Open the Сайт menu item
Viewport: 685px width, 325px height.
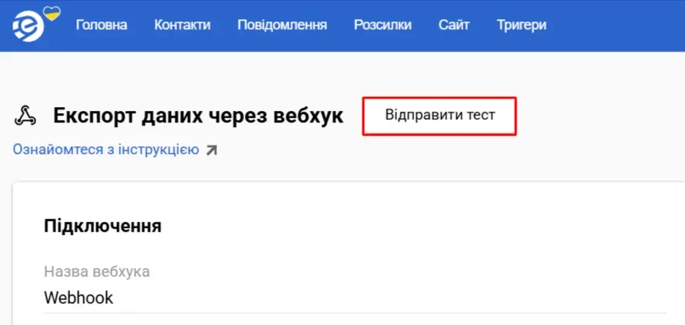pyautogui.click(x=454, y=25)
